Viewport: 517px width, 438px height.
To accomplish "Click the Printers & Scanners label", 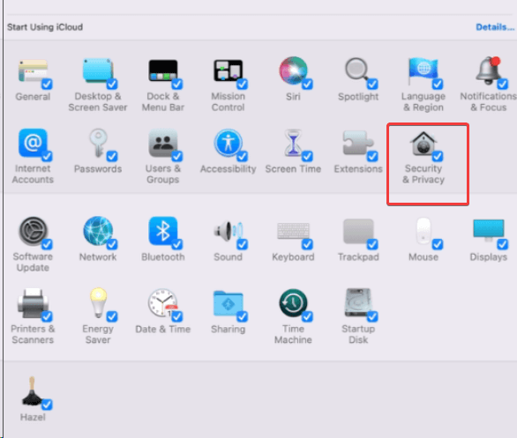I will 33,334.
